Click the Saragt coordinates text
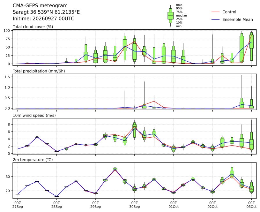 (46, 12)
